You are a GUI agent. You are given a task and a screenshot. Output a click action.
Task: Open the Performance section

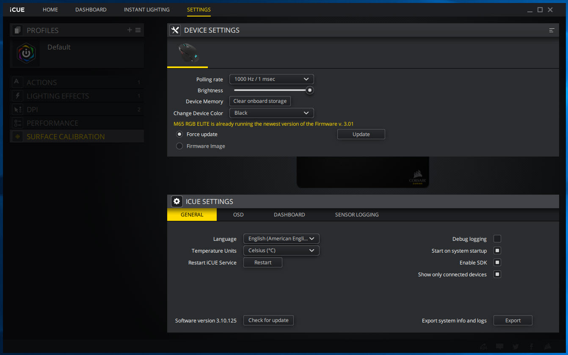[x=77, y=123]
